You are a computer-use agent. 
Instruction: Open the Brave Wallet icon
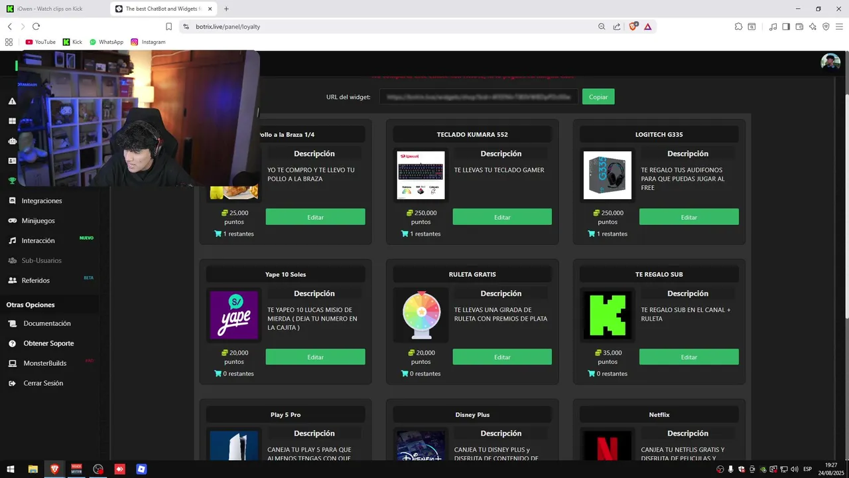point(799,27)
